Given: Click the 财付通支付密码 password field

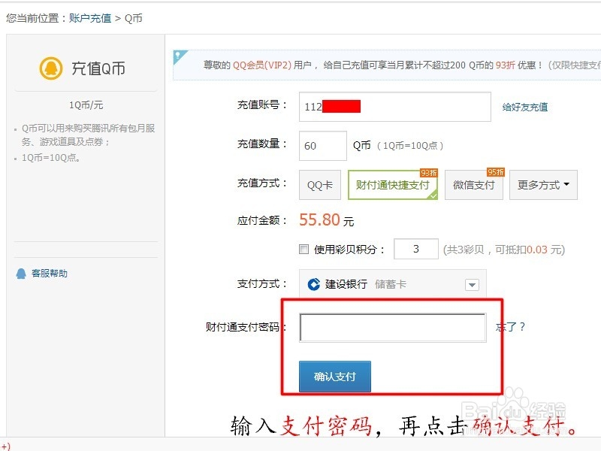Looking at the screenshot, I should tap(392, 327).
